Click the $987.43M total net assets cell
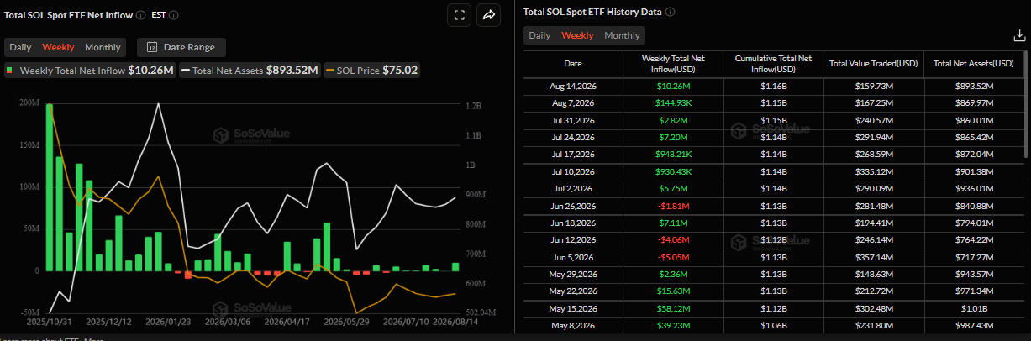This screenshot has width=1031, height=341. coord(974,326)
